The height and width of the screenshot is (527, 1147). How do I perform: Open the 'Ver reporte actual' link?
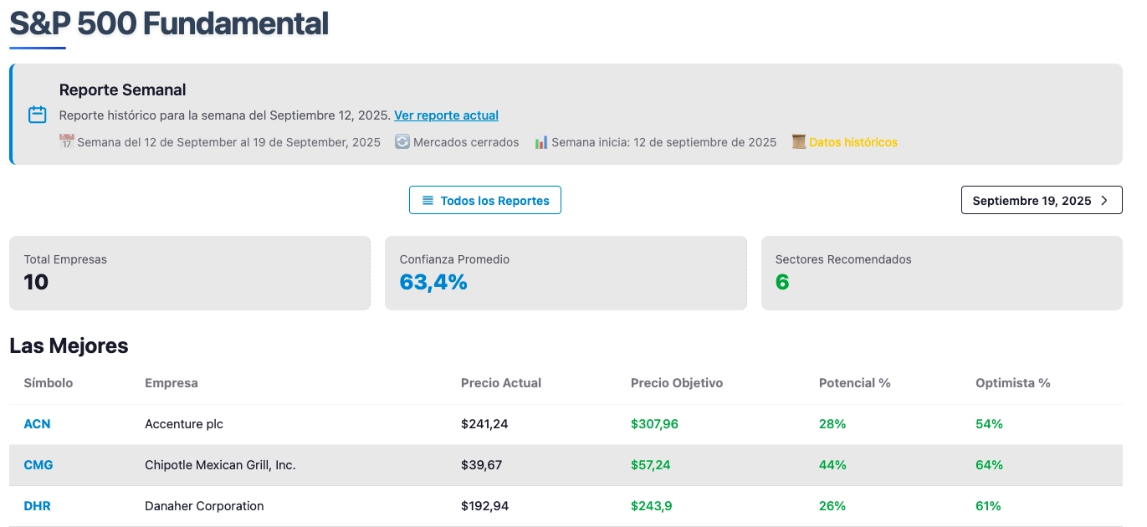[446, 115]
